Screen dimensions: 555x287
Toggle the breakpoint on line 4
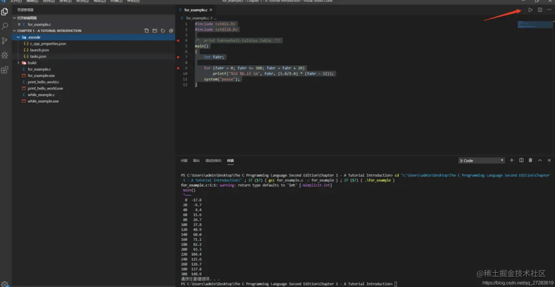(x=178, y=41)
